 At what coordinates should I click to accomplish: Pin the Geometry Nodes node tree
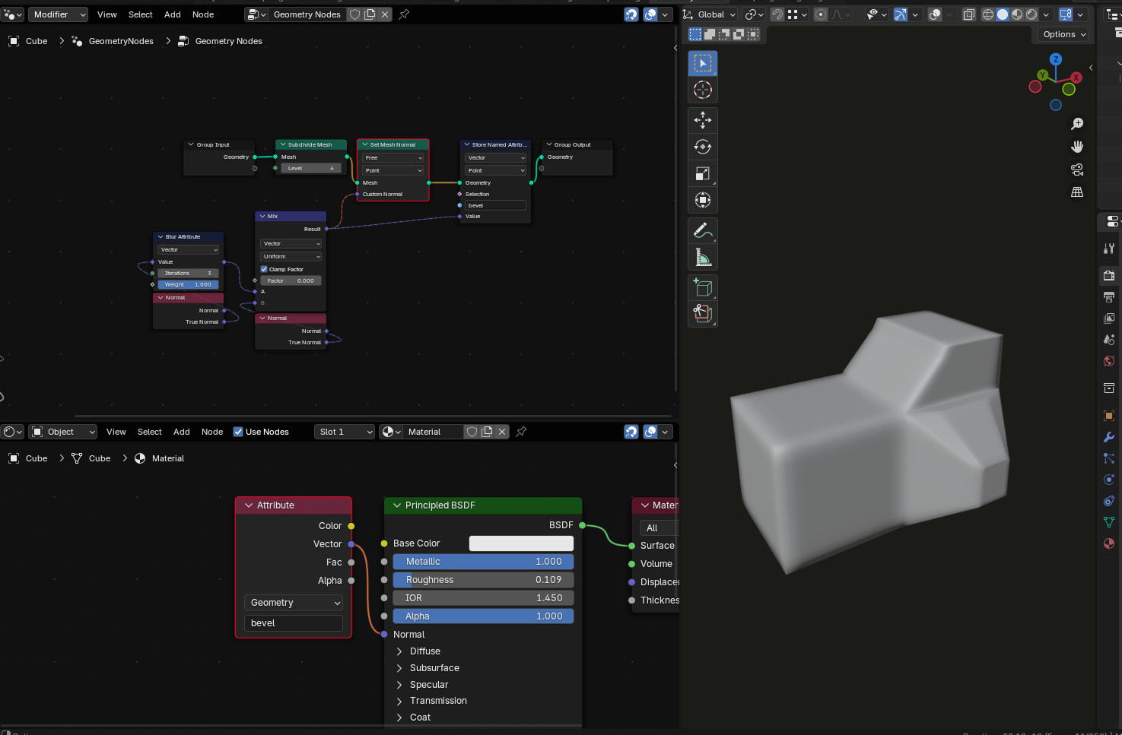(404, 14)
